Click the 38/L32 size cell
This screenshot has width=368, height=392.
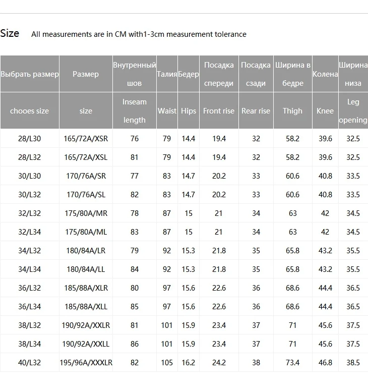29,325
